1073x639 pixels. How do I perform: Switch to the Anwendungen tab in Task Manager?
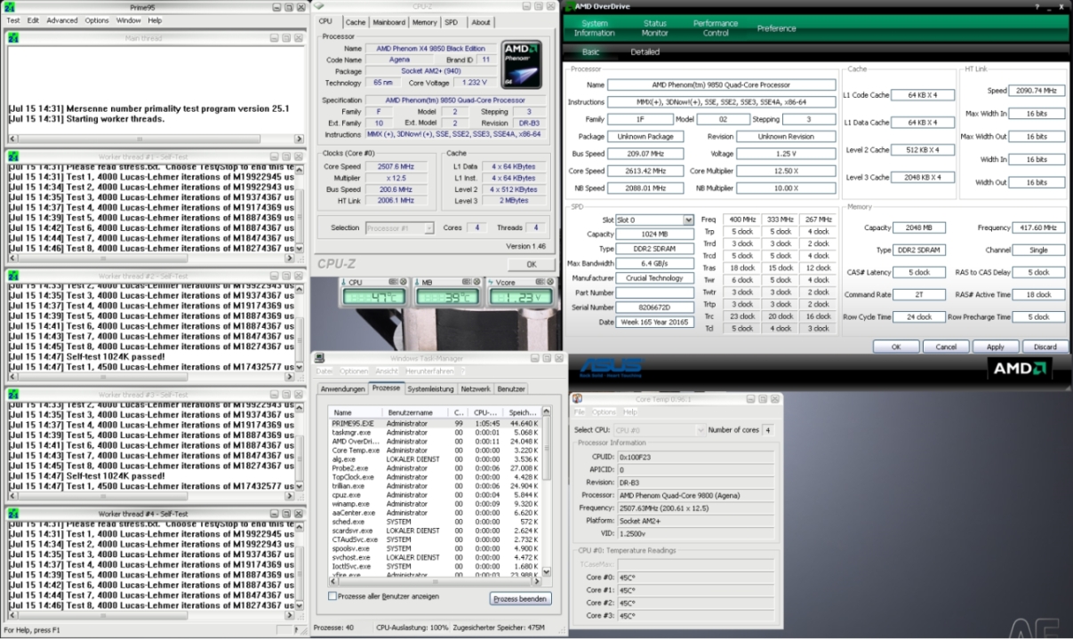343,389
